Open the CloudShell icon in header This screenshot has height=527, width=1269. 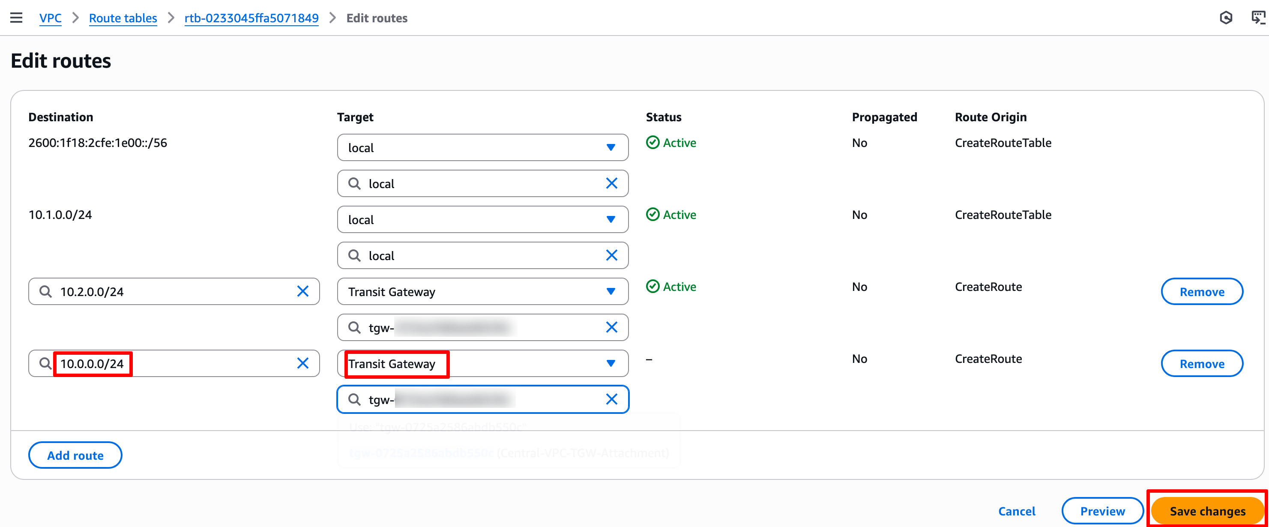coord(1258,18)
